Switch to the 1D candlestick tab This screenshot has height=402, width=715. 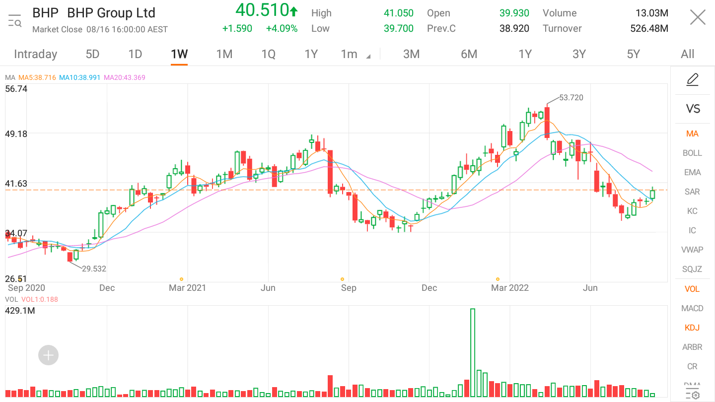[x=135, y=54]
